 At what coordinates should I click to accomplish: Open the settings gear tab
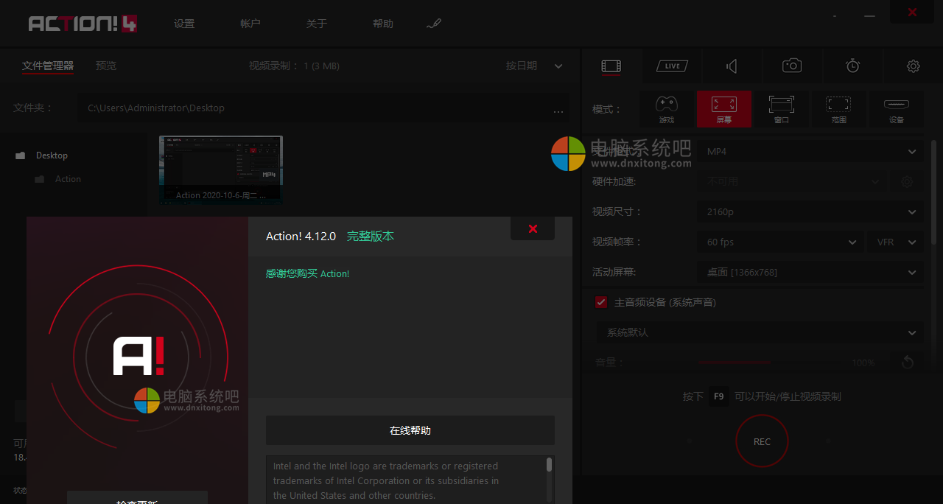[x=914, y=66]
